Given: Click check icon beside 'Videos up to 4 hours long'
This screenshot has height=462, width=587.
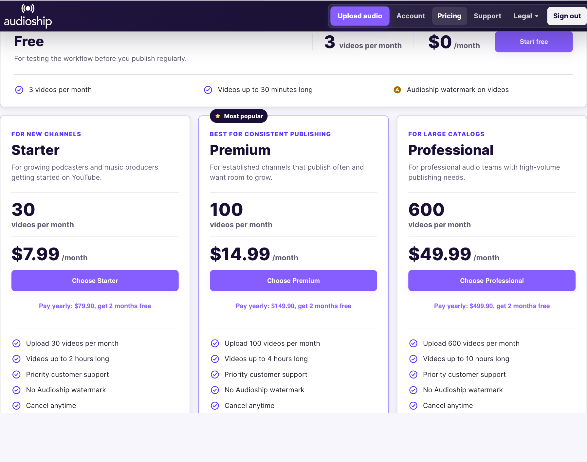Looking at the screenshot, I should click(x=215, y=359).
